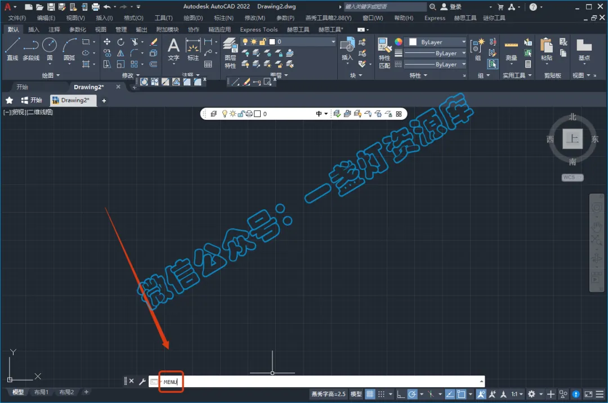Click the 燕秀字高=2.5 status button
The image size is (608, 403).
[x=328, y=394]
